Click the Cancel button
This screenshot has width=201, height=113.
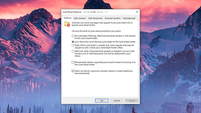[x=117, y=100]
